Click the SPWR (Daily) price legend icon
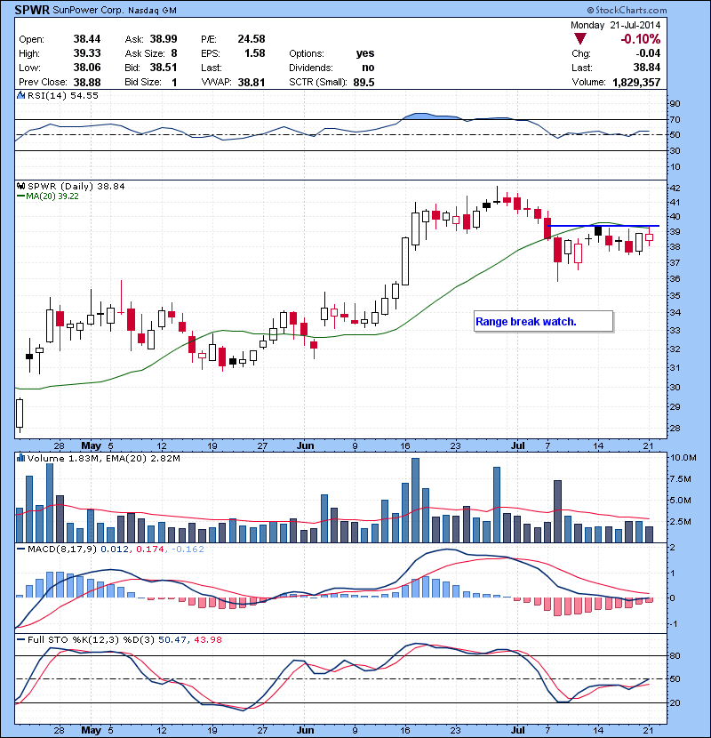Image resolution: width=711 pixels, height=738 pixels. pyautogui.click(x=20, y=186)
